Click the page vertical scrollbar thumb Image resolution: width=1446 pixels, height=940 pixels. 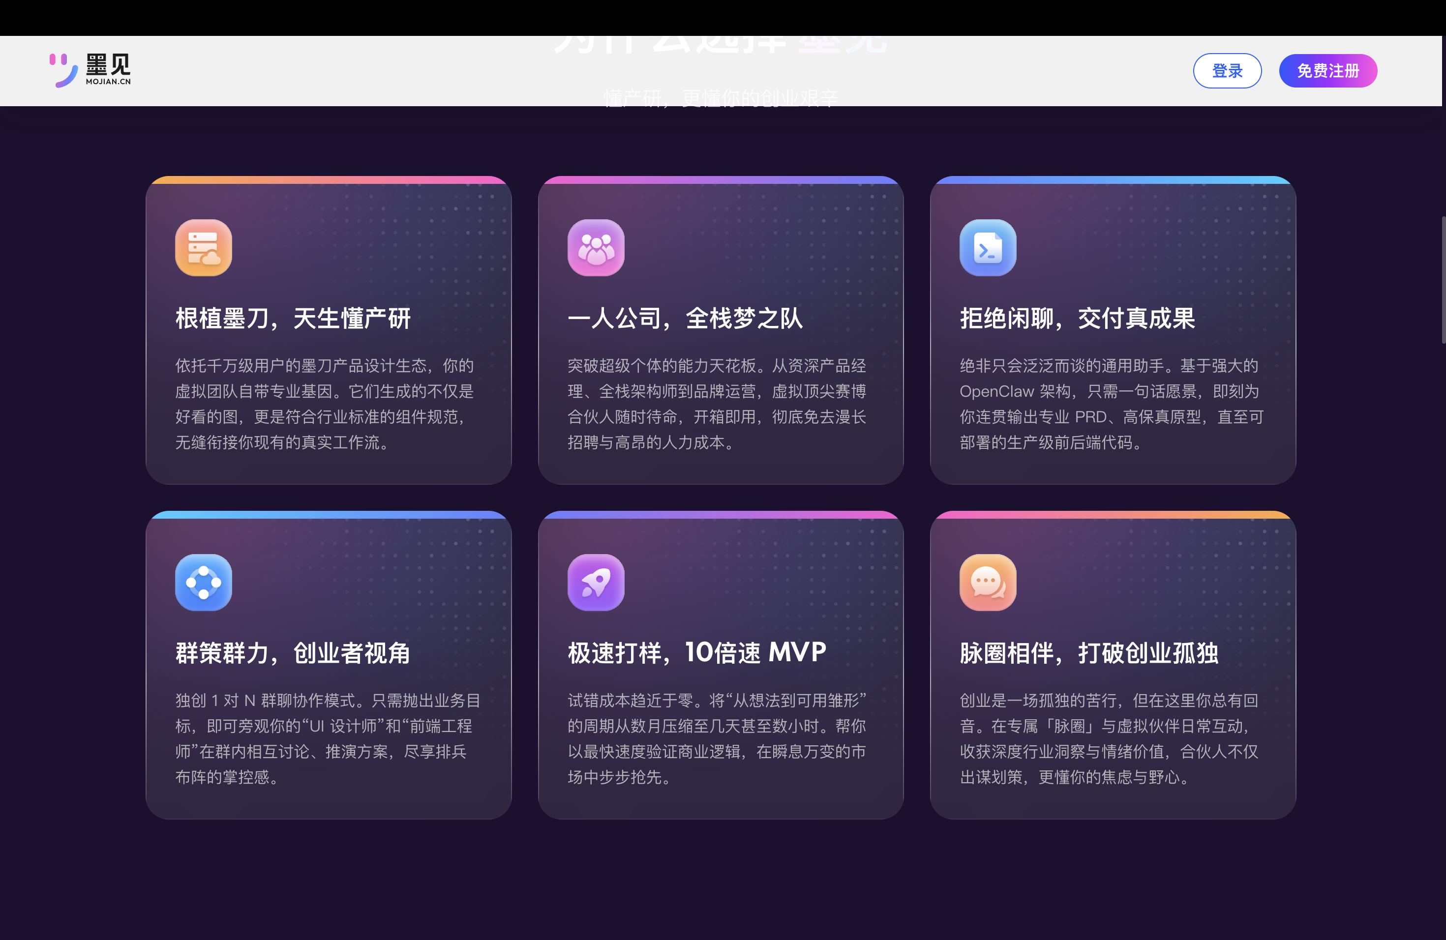tap(1443, 279)
